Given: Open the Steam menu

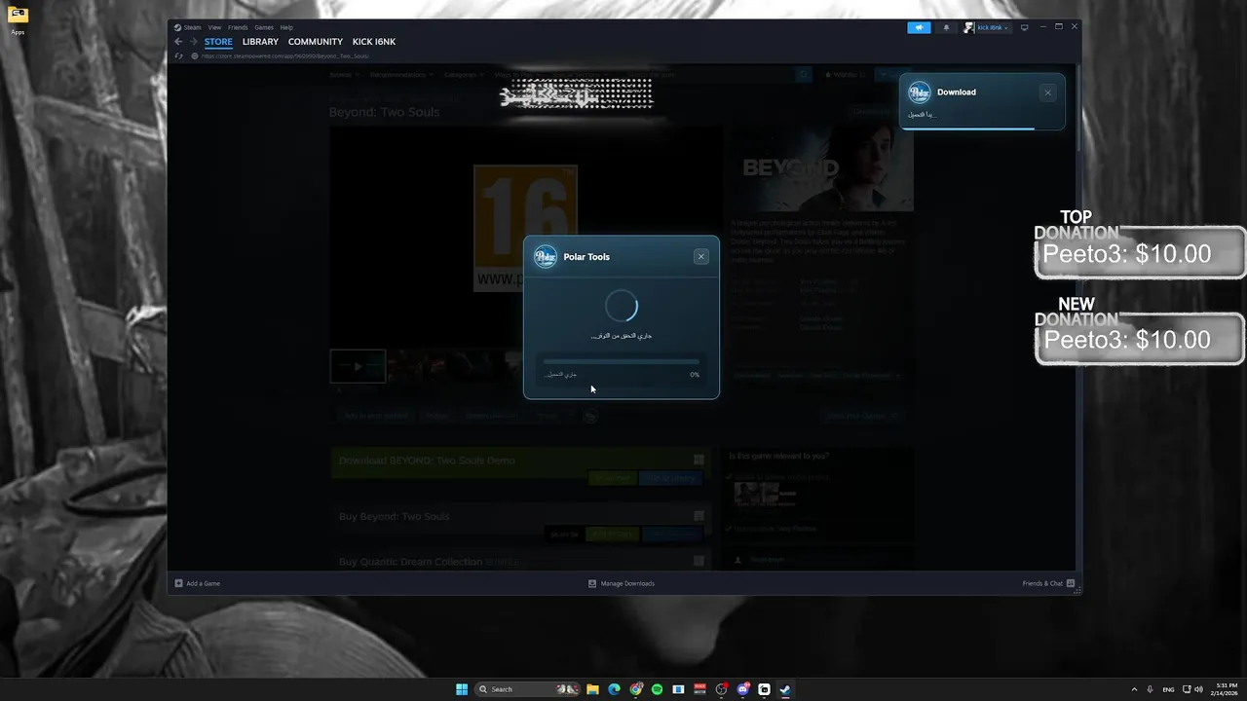Looking at the screenshot, I should point(188,27).
